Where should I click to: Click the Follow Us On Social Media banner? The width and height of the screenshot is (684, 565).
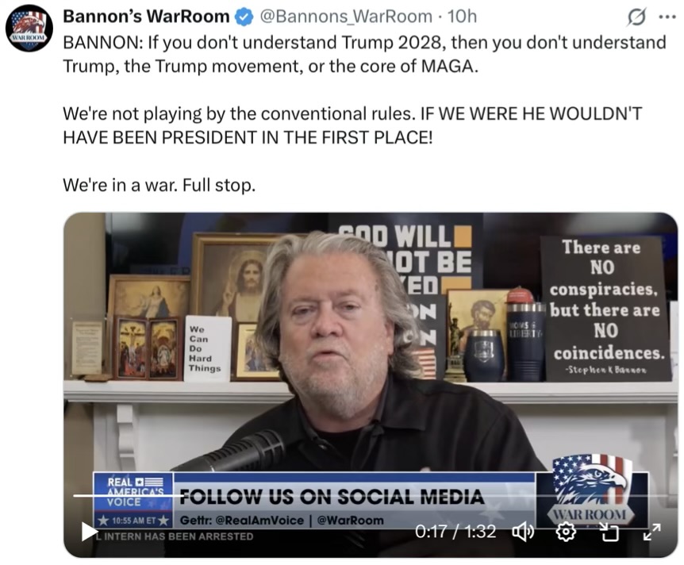pyautogui.click(x=332, y=497)
